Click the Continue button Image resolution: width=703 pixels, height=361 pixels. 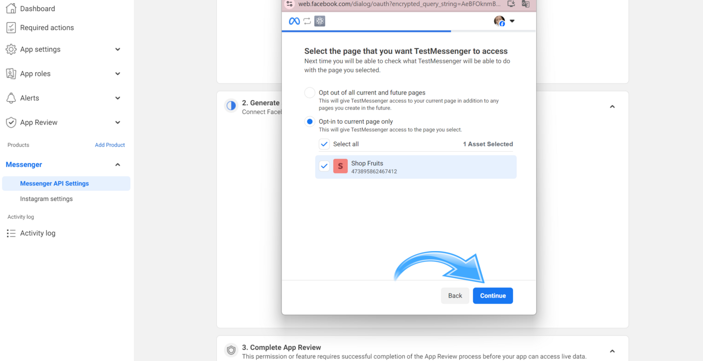492,296
